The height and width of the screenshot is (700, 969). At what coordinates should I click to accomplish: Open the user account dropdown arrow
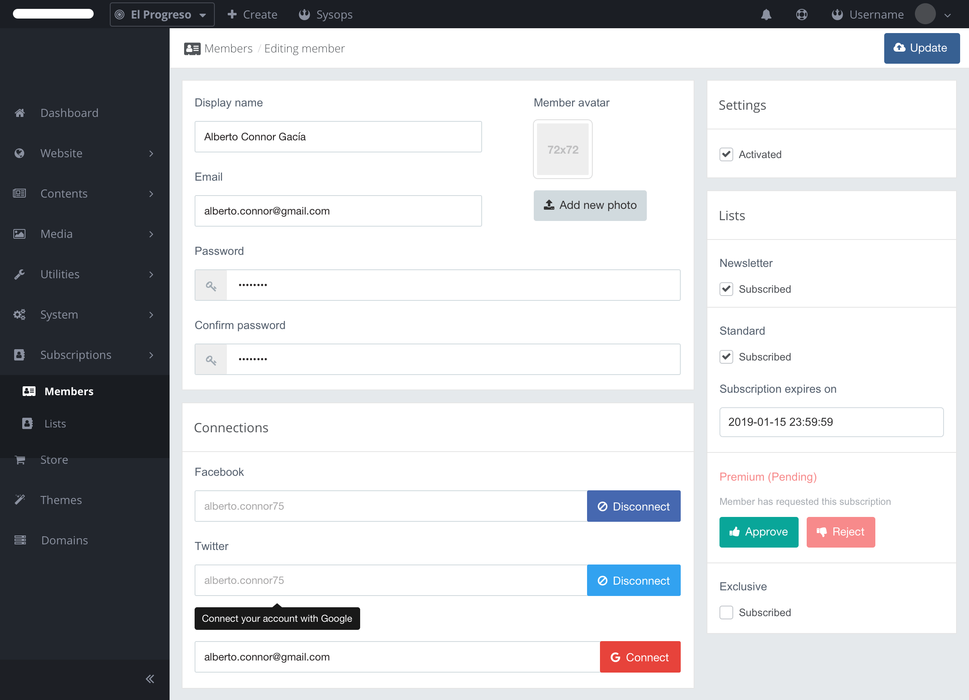pos(947,15)
